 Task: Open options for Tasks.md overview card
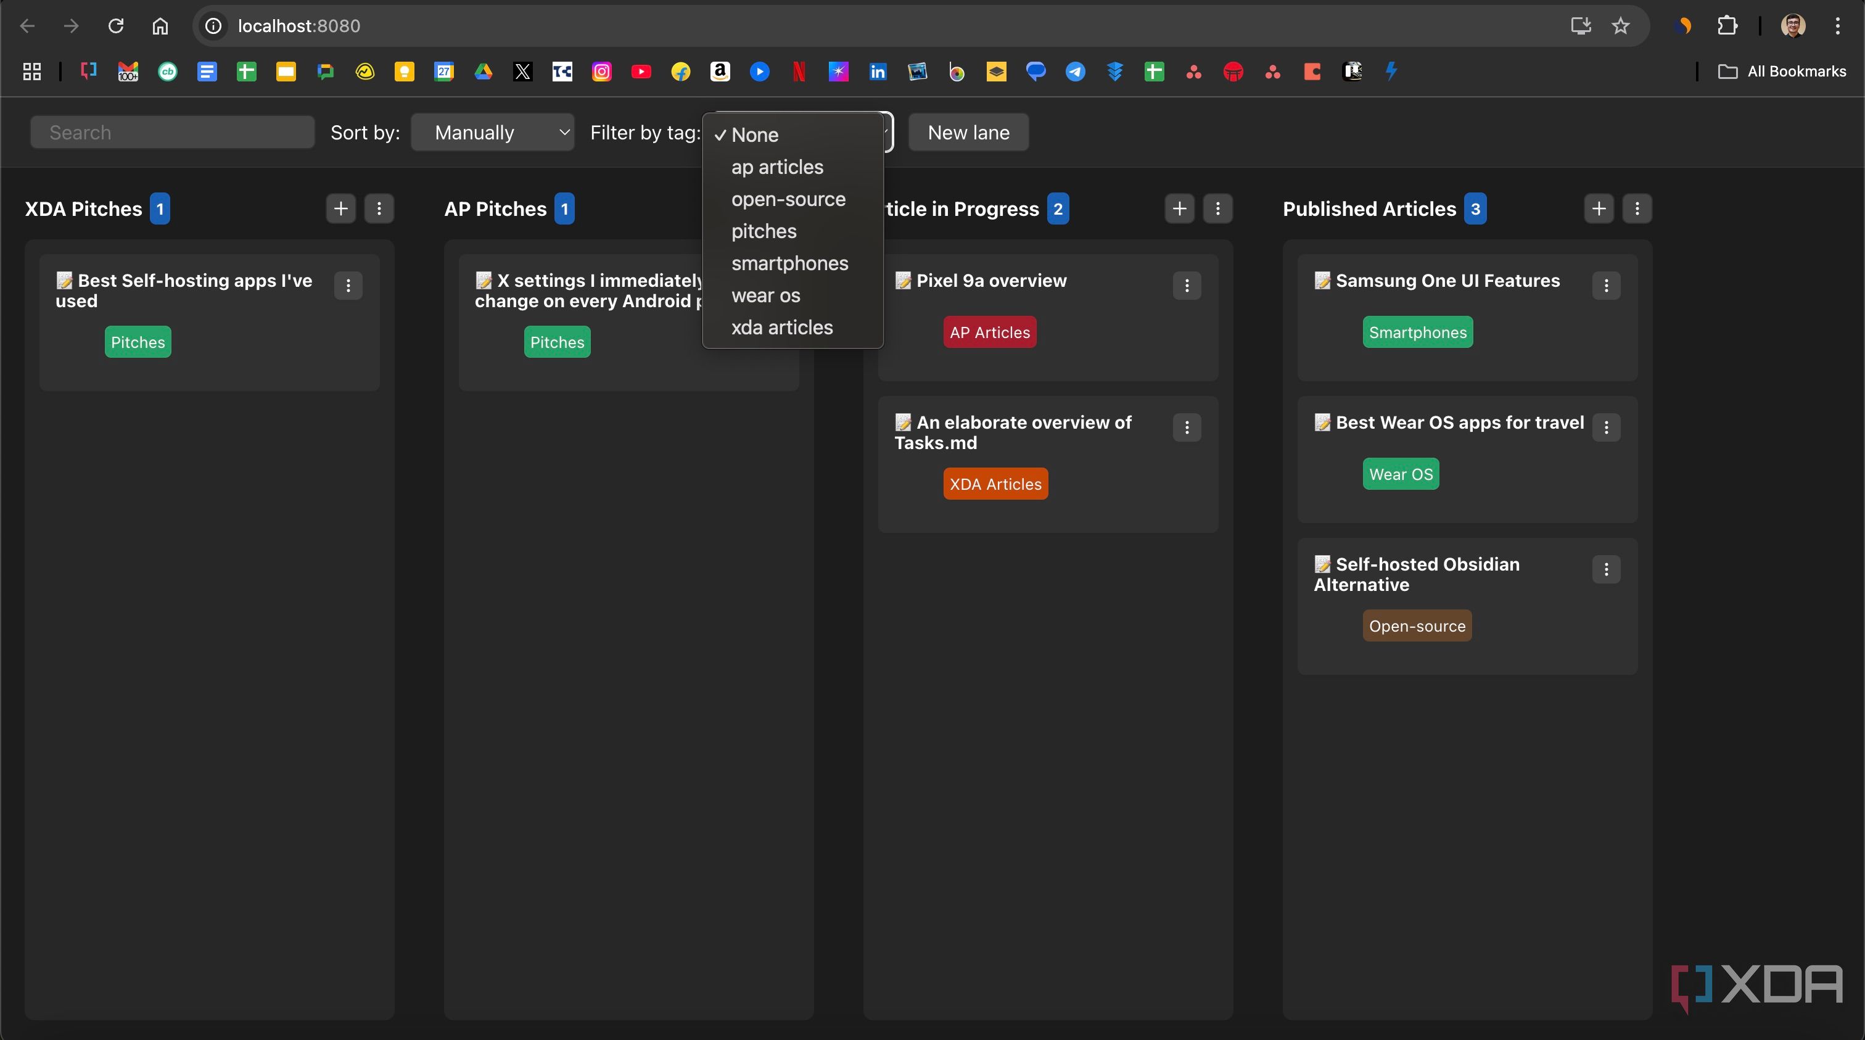(1187, 427)
